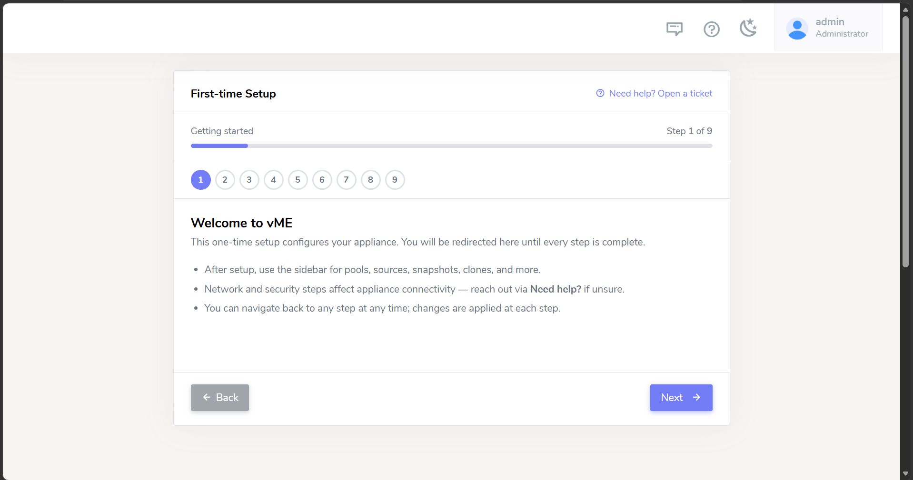Open the admin user profile avatar

point(797,29)
